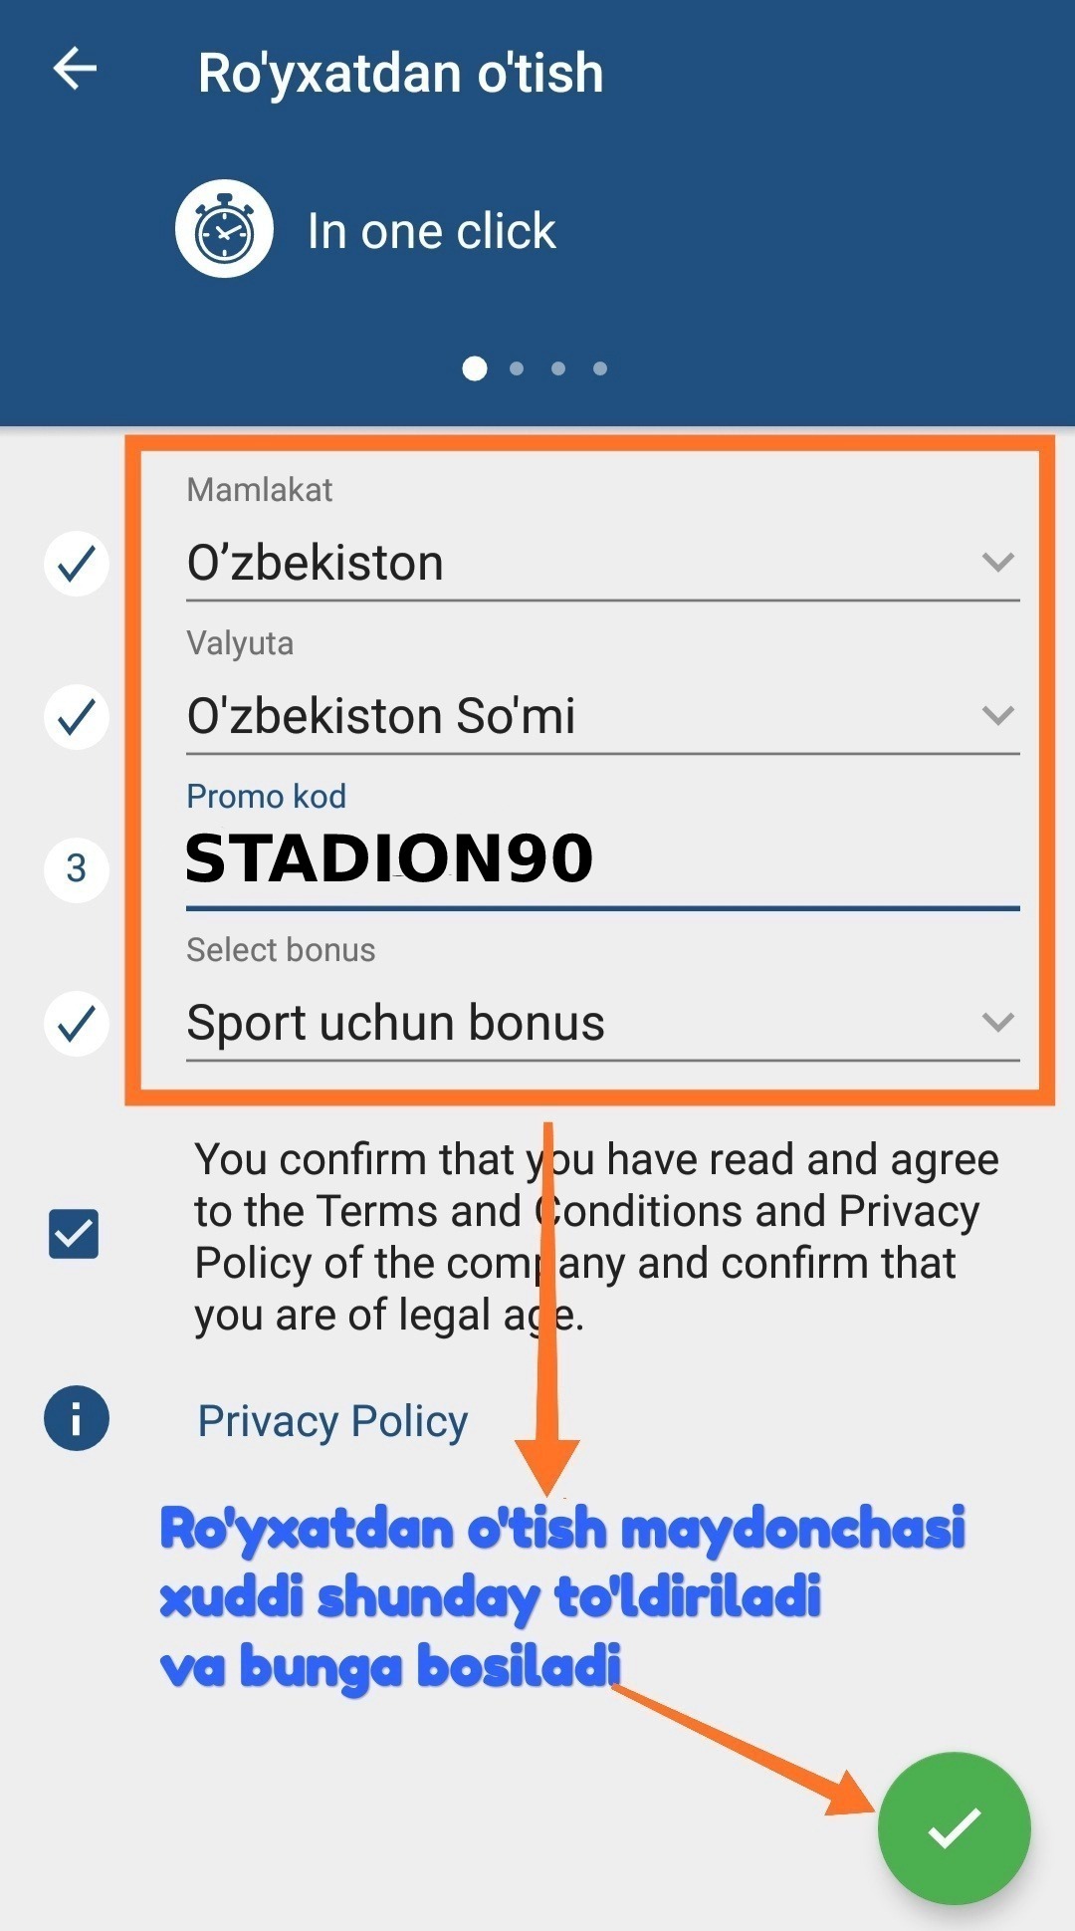Tap the checkmark icon beside Valyuta

pos(77,717)
